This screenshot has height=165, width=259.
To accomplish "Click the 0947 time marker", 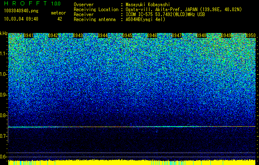I will pyautogui.click(x=177, y=35).
